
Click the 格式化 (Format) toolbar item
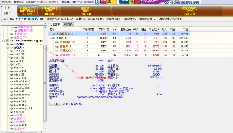(66, 2)
